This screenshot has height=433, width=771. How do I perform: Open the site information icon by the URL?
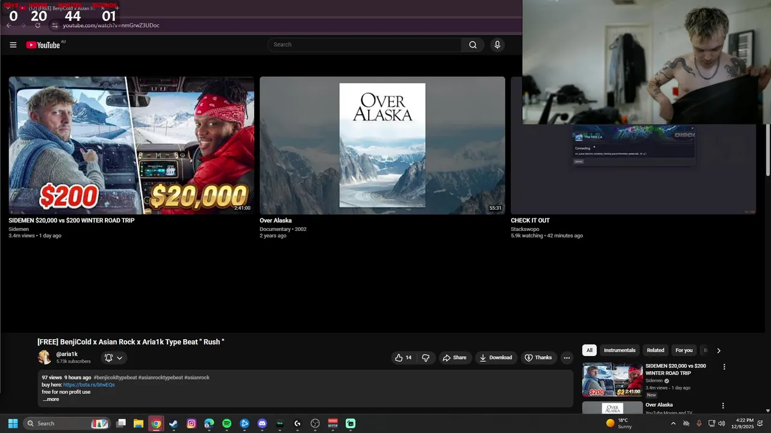click(x=54, y=25)
